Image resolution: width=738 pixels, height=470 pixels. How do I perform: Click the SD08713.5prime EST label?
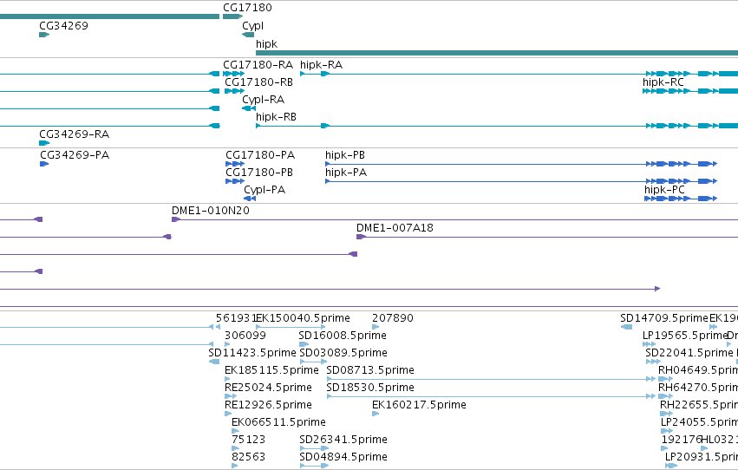[370, 371]
